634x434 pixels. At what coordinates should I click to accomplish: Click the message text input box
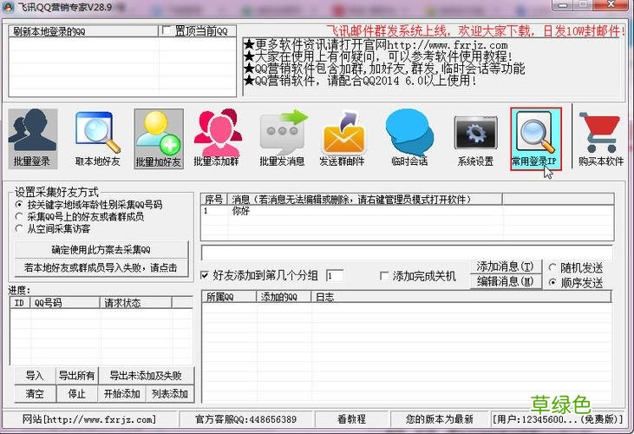point(407,253)
